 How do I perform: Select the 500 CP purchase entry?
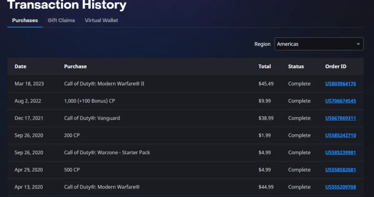pyautogui.click(x=72, y=170)
